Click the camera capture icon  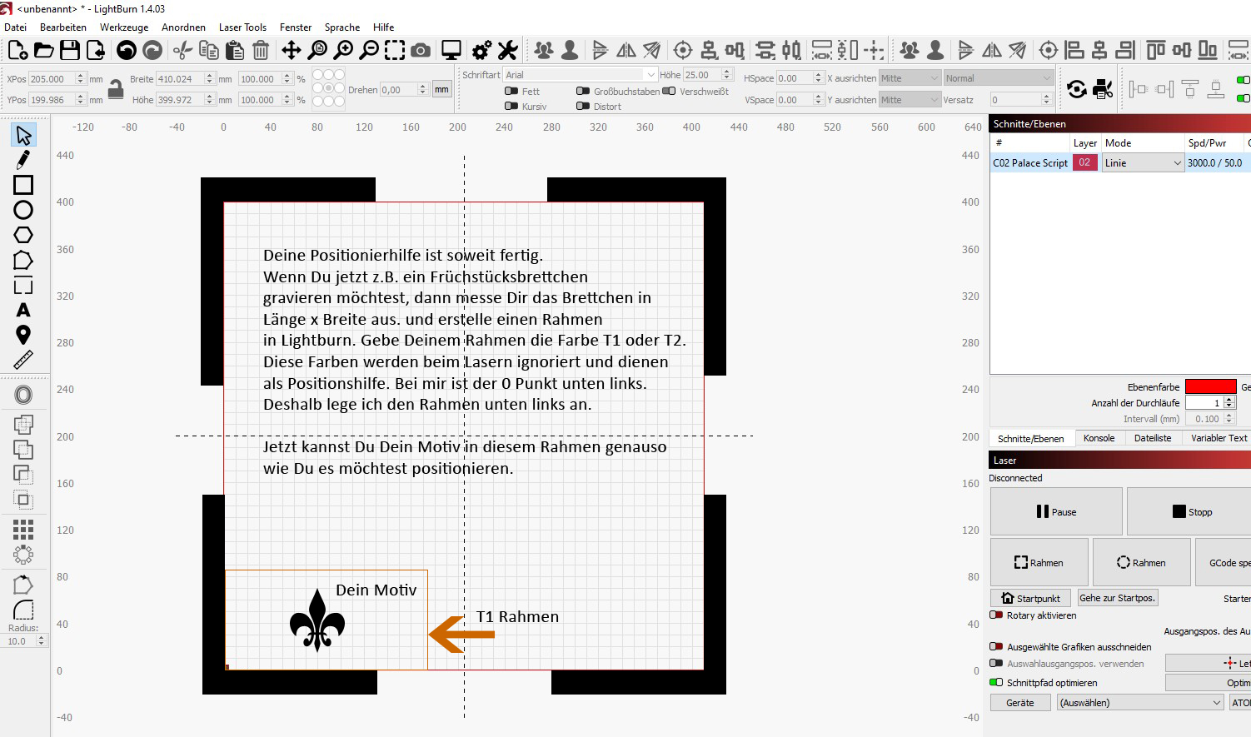pos(421,51)
